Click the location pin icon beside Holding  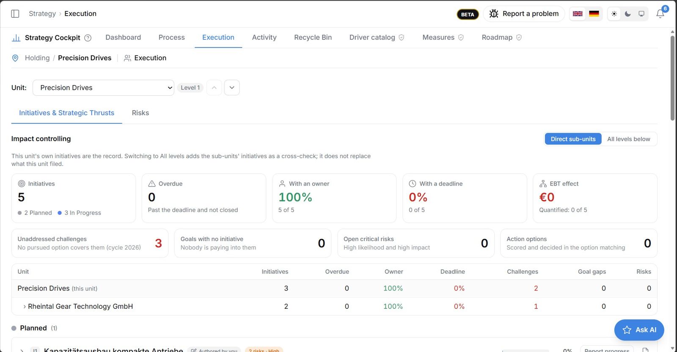(15, 58)
